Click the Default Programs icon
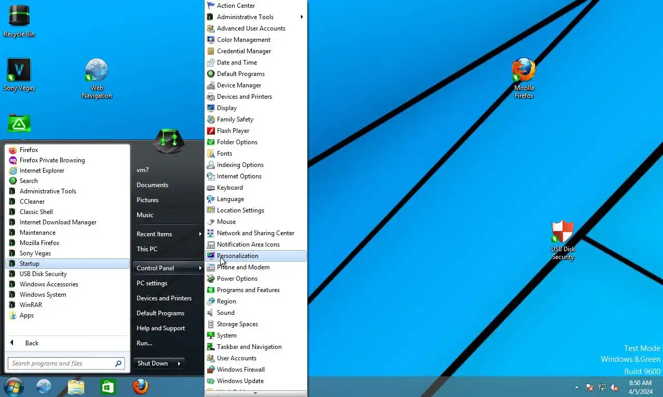Viewport: 663px width, 397px height. (211, 74)
